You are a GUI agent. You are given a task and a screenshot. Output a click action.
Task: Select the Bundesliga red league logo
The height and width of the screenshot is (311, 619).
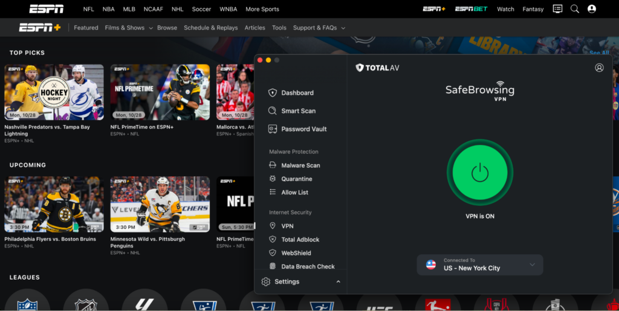coord(438,304)
